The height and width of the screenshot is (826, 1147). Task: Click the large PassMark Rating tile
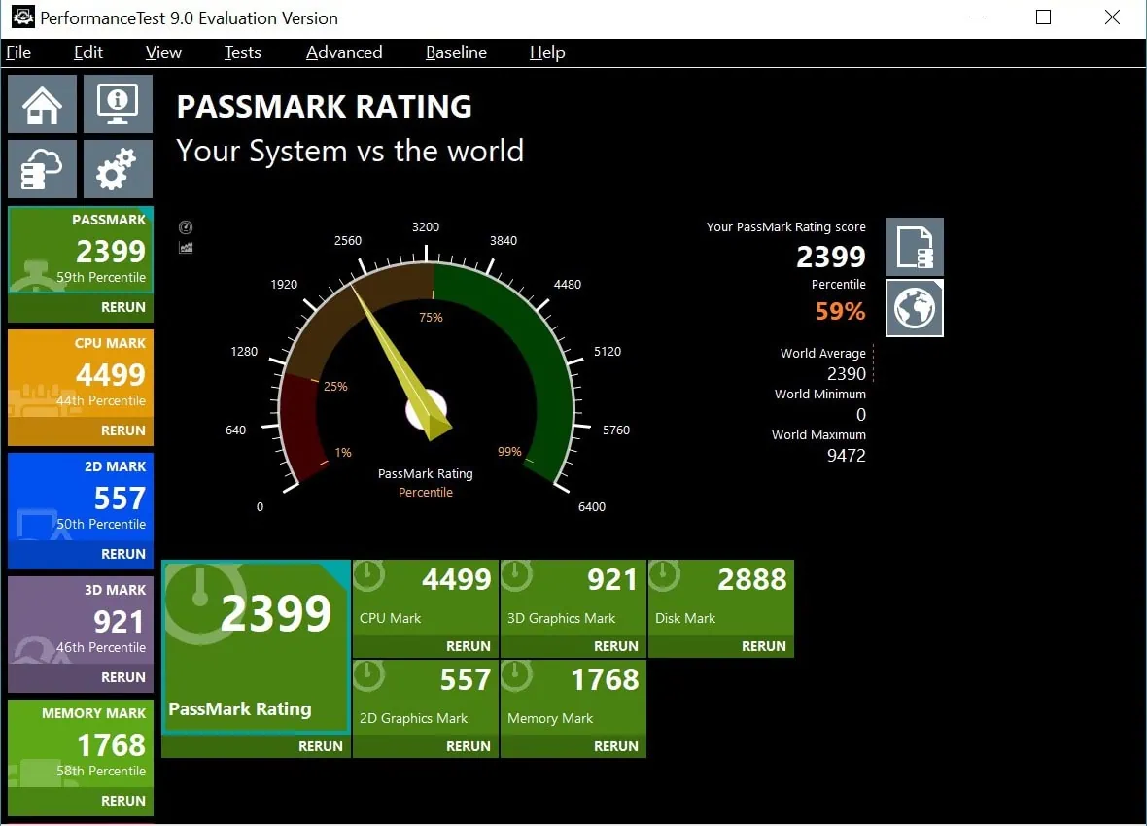pyautogui.click(x=256, y=646)
